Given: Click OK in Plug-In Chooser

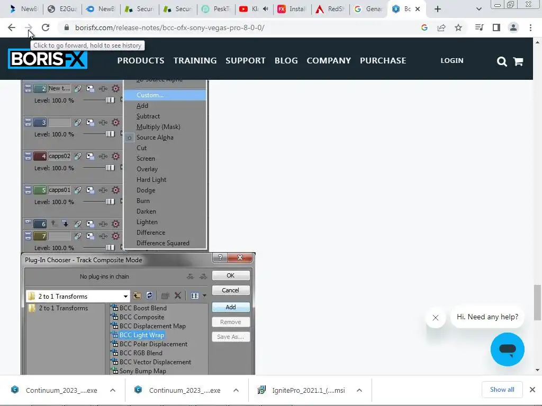Looking at the screenshot, I should [x=231, y=275].
